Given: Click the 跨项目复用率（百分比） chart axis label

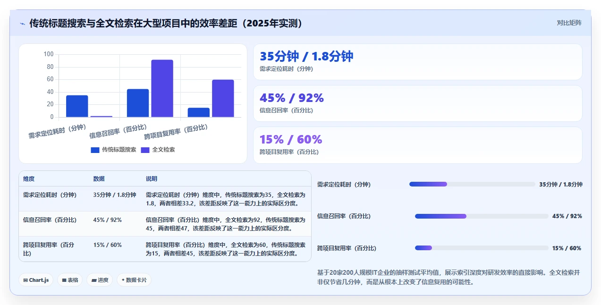Looking at the screenshot, I should coord(176,132).
